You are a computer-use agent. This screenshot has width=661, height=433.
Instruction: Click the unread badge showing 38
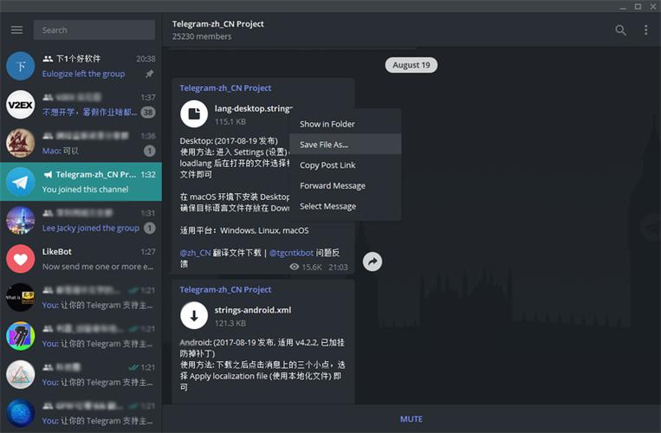point(148,112)
